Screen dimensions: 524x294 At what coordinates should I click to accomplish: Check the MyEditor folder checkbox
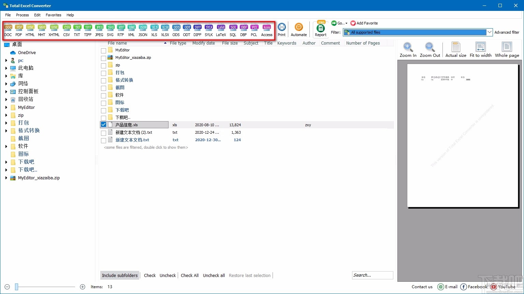pos(103,51)
